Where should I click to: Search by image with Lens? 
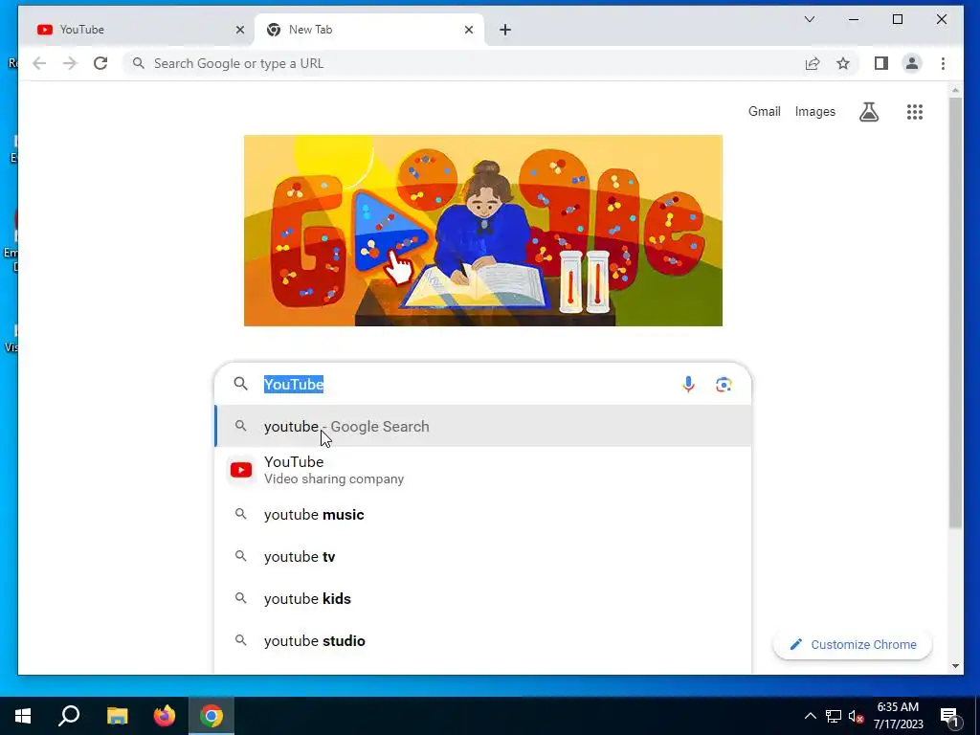[x=724, y=385]
